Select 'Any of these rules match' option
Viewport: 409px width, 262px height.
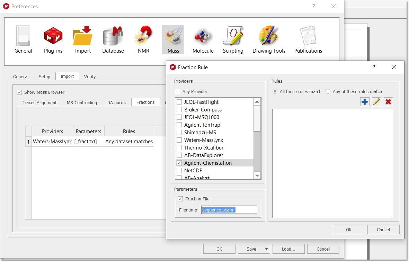click(x=328, y=91)
